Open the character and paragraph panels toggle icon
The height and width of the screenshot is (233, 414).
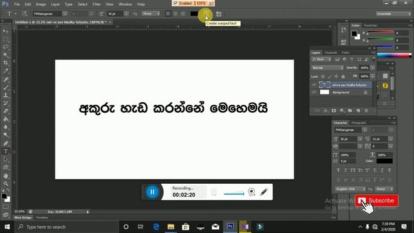pos(219,14)
